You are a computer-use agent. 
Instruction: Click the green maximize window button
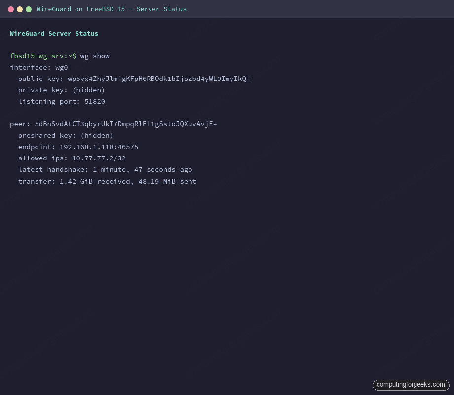29,9
